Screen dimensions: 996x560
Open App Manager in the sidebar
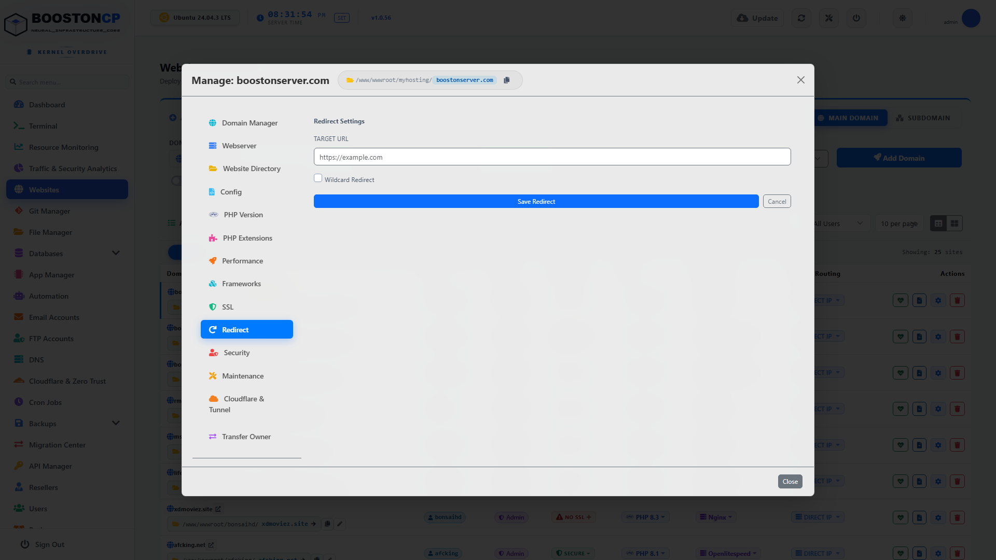coord(67,275)
